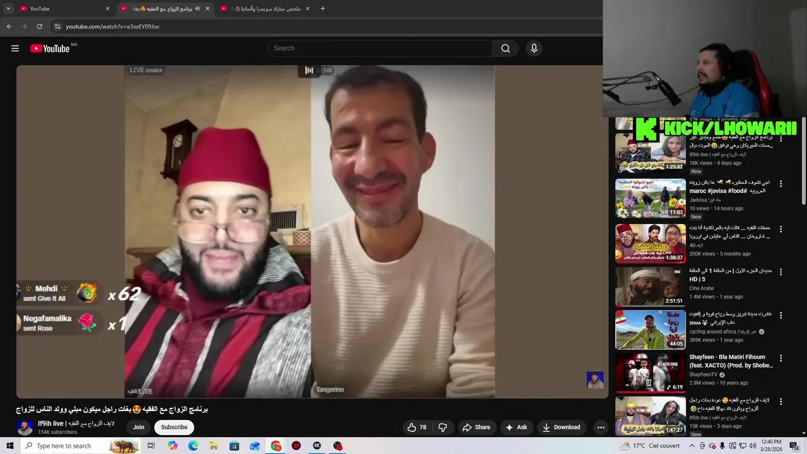Open options menu for 15K views video
The height and width of the screenshot is (454, 807).
click(x=781, y=401)
